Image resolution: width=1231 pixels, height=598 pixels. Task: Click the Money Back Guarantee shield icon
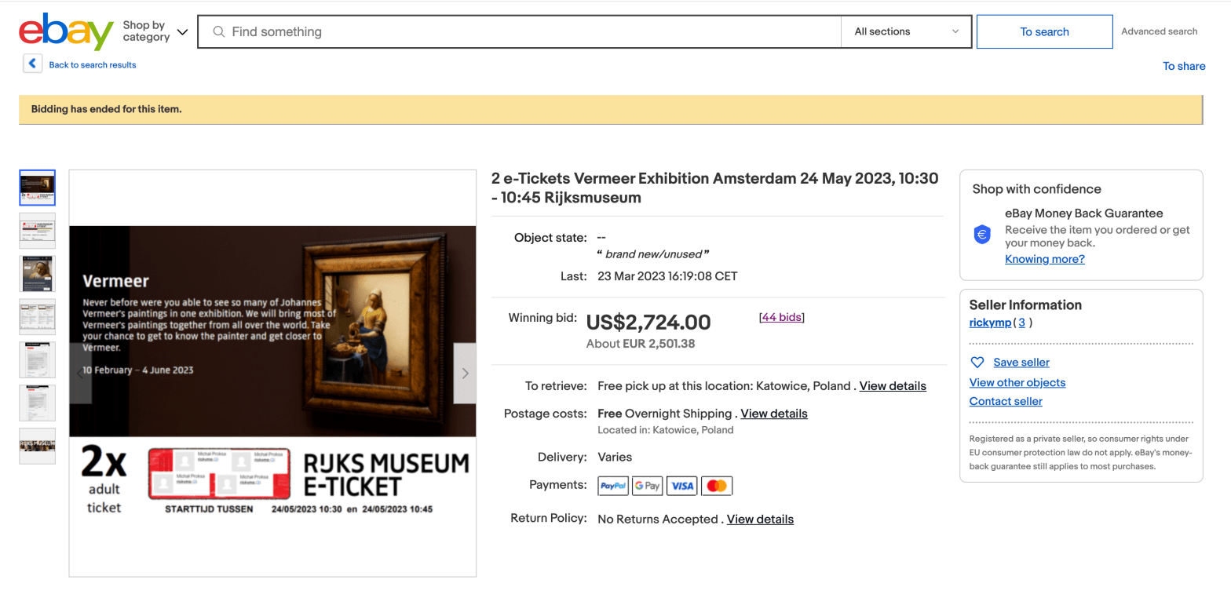tap(982, 235)
